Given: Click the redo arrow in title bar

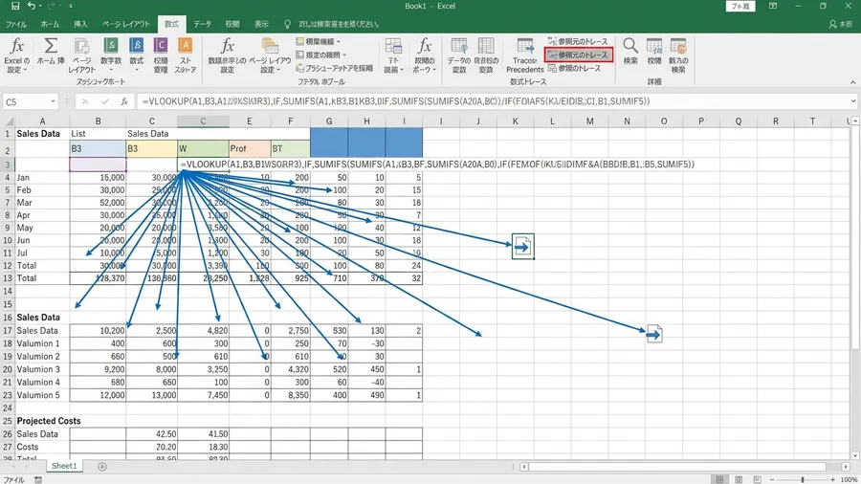Looking at the screenshot, I should coord(53,6).
